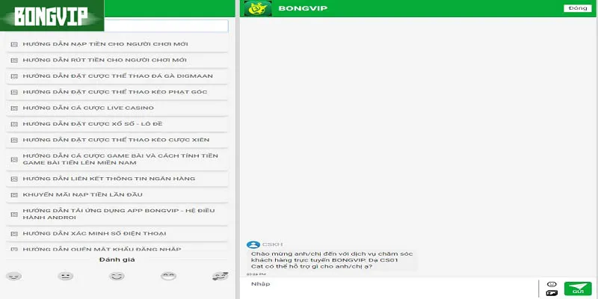Click icon next to ĐÁ GÀ DIGMAAN guide
Screen dimensions: 598x299
click(x=14, y=76)
